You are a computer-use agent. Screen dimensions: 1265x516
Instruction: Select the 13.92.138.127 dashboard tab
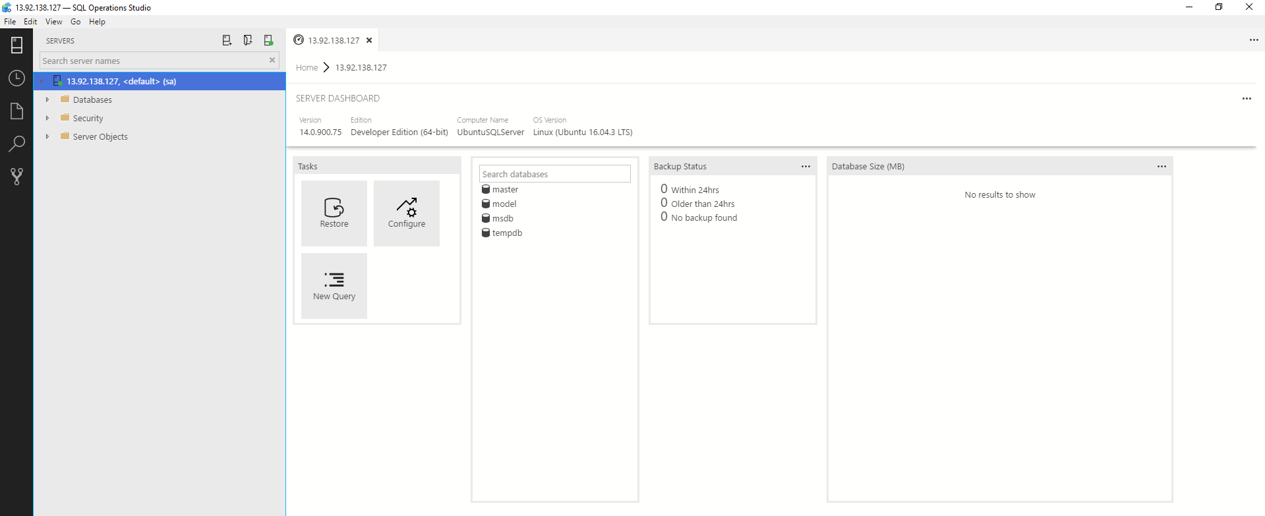coord(334,40)
